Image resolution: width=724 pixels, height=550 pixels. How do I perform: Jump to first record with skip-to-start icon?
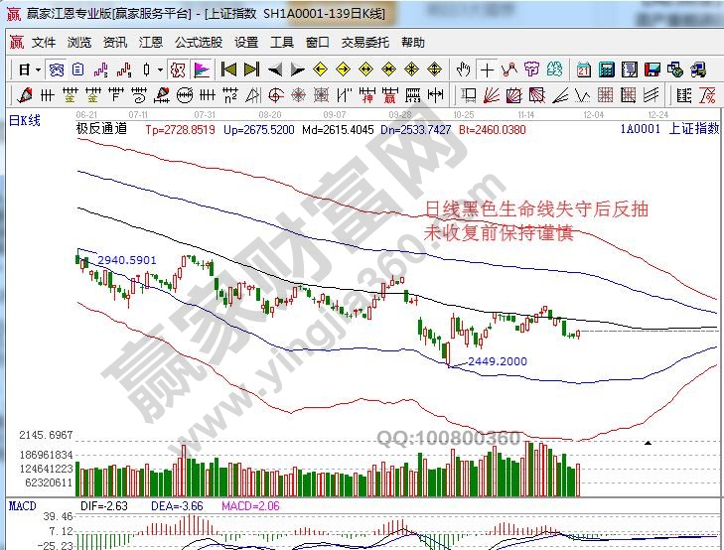228,69
